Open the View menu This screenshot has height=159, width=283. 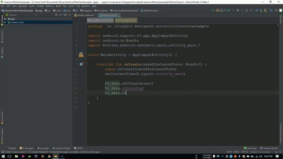coord(15,6)
